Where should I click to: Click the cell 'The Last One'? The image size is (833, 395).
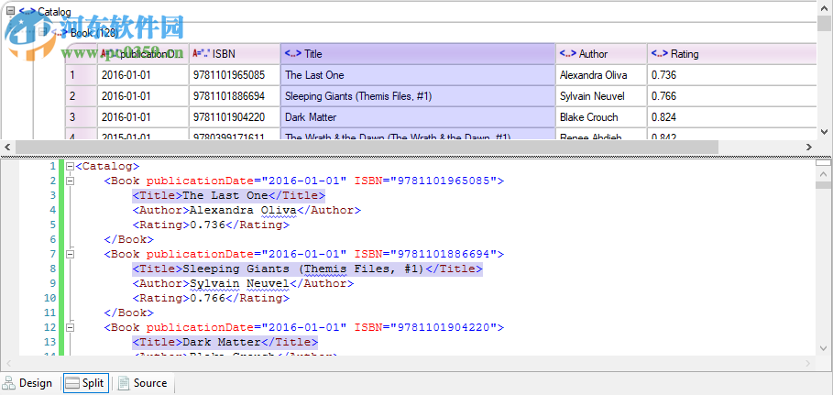coord(418,75)
